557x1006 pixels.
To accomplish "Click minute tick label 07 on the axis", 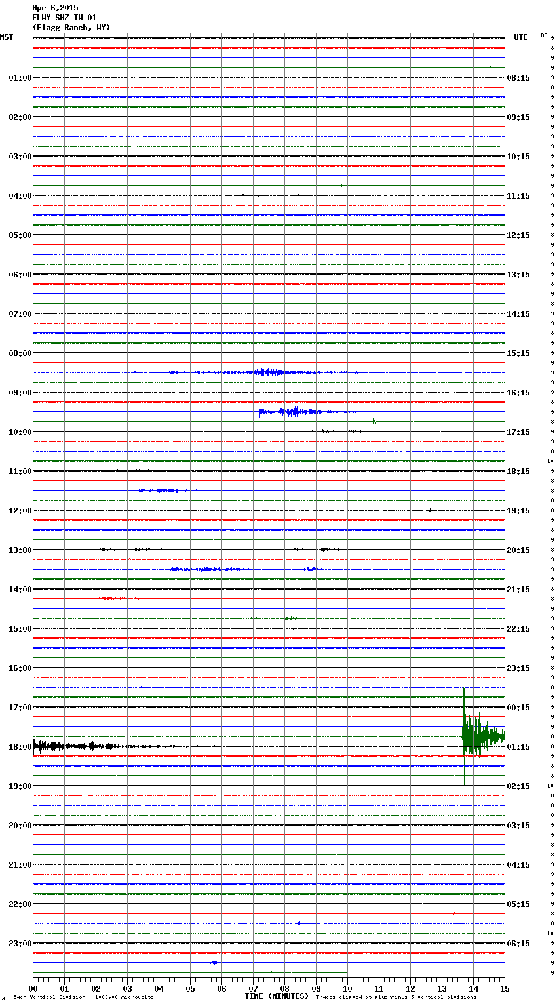I will (x=253, y=988).
